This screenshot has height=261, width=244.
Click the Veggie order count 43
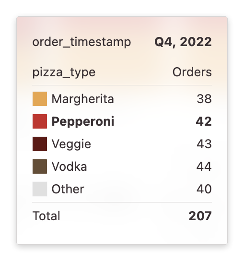(204, 144)
